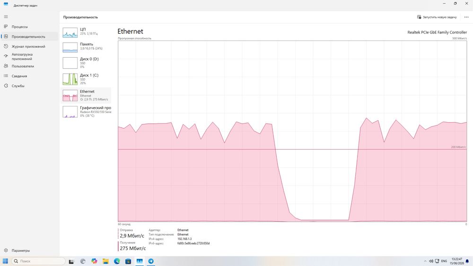Select the Ethernet performance item

[x=86, y=96]
